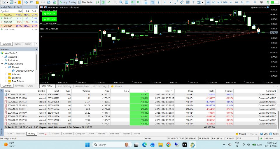
Task: Draw a horizontal line
Action: pos(171,2)
